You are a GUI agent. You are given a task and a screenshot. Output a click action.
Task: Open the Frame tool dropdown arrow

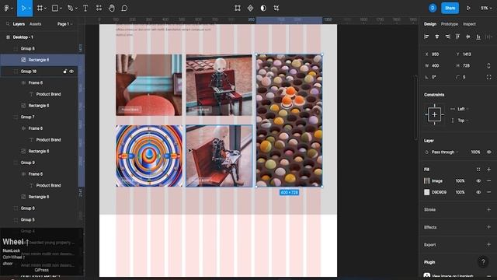[x=45, y=9]
